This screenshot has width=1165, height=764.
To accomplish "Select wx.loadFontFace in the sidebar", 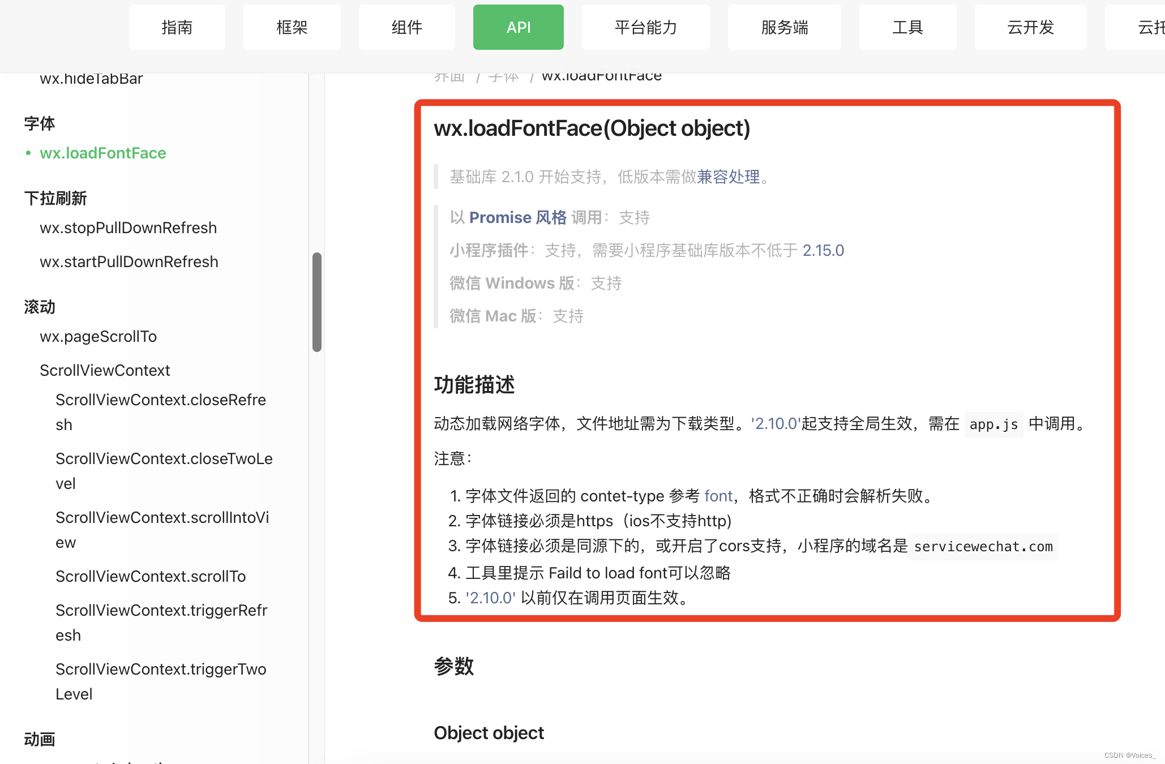I will coord(102,153).
